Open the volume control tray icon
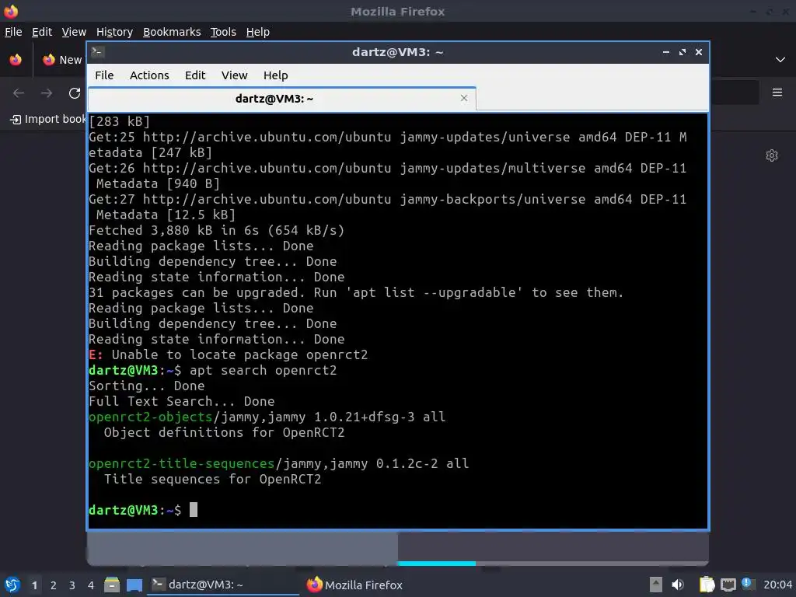The width and height of the screenshot is (796, 597). (678, 585)
